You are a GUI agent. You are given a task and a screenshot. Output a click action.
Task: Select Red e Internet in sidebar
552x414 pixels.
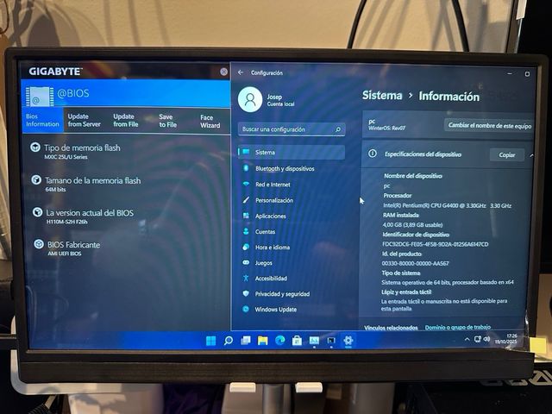[x=273, y=185]
